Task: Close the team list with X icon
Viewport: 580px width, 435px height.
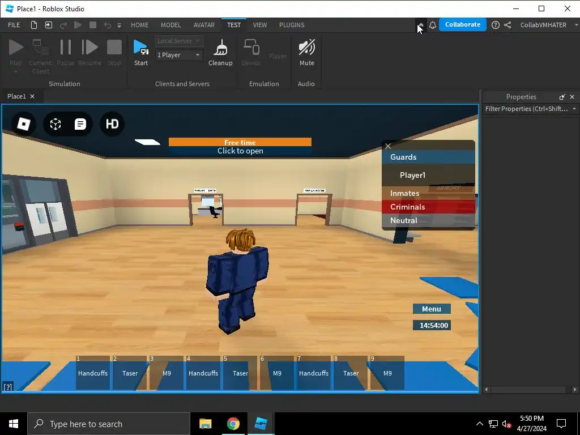Action: coord(388,146)
